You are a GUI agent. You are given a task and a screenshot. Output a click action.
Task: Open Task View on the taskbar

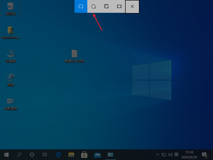45,155
